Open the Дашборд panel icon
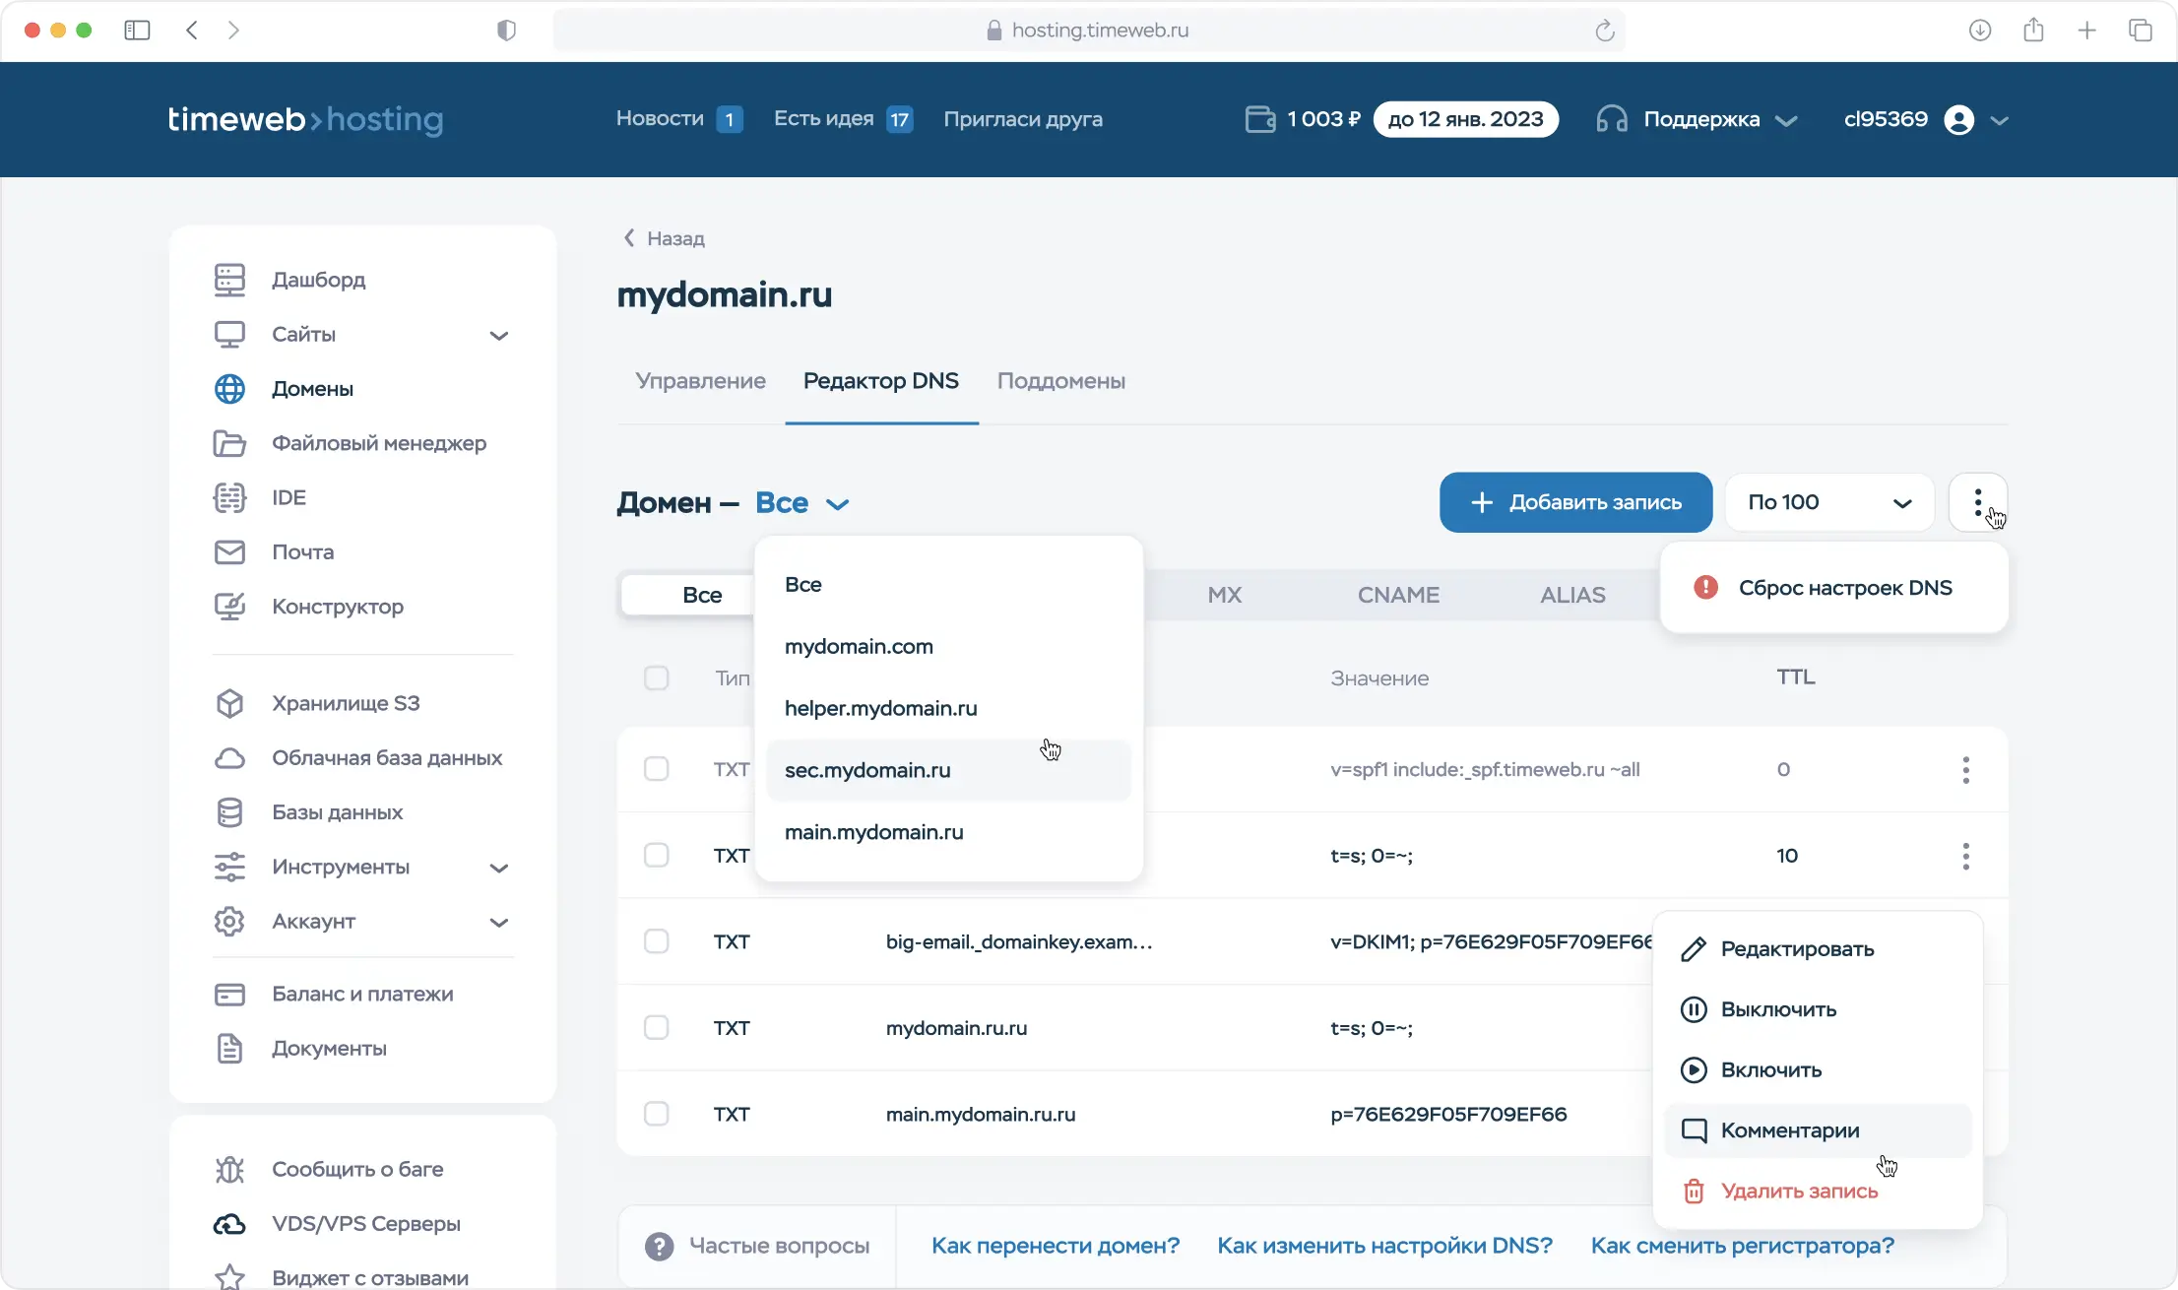 click(x=229, y=279)
